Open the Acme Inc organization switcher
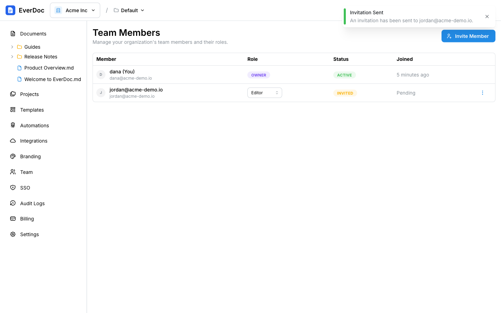 [75, 10]
